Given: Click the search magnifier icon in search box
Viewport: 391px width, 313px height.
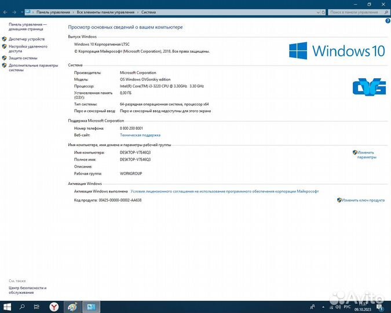Looking at the screenshot, I should pos(386,12).
